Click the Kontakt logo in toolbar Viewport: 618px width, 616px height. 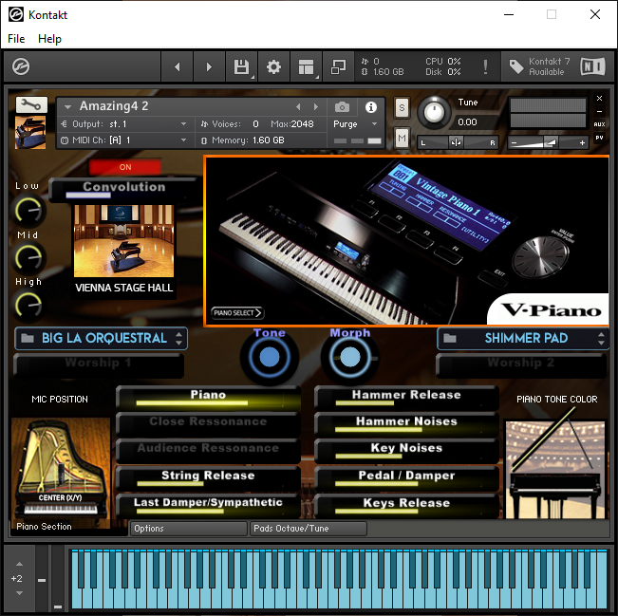(21, 66)
